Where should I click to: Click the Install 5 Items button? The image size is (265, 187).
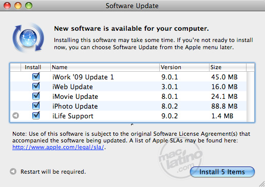pos(222,172)
